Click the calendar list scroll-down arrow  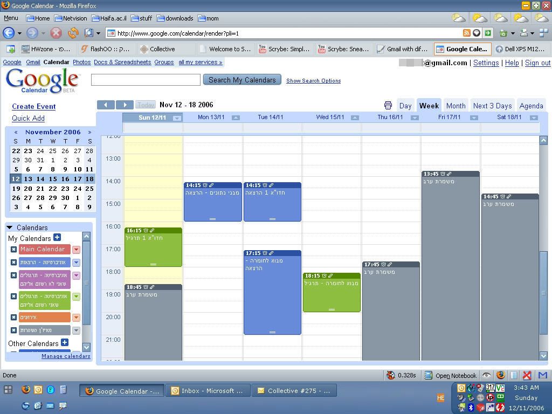[87, 347]
